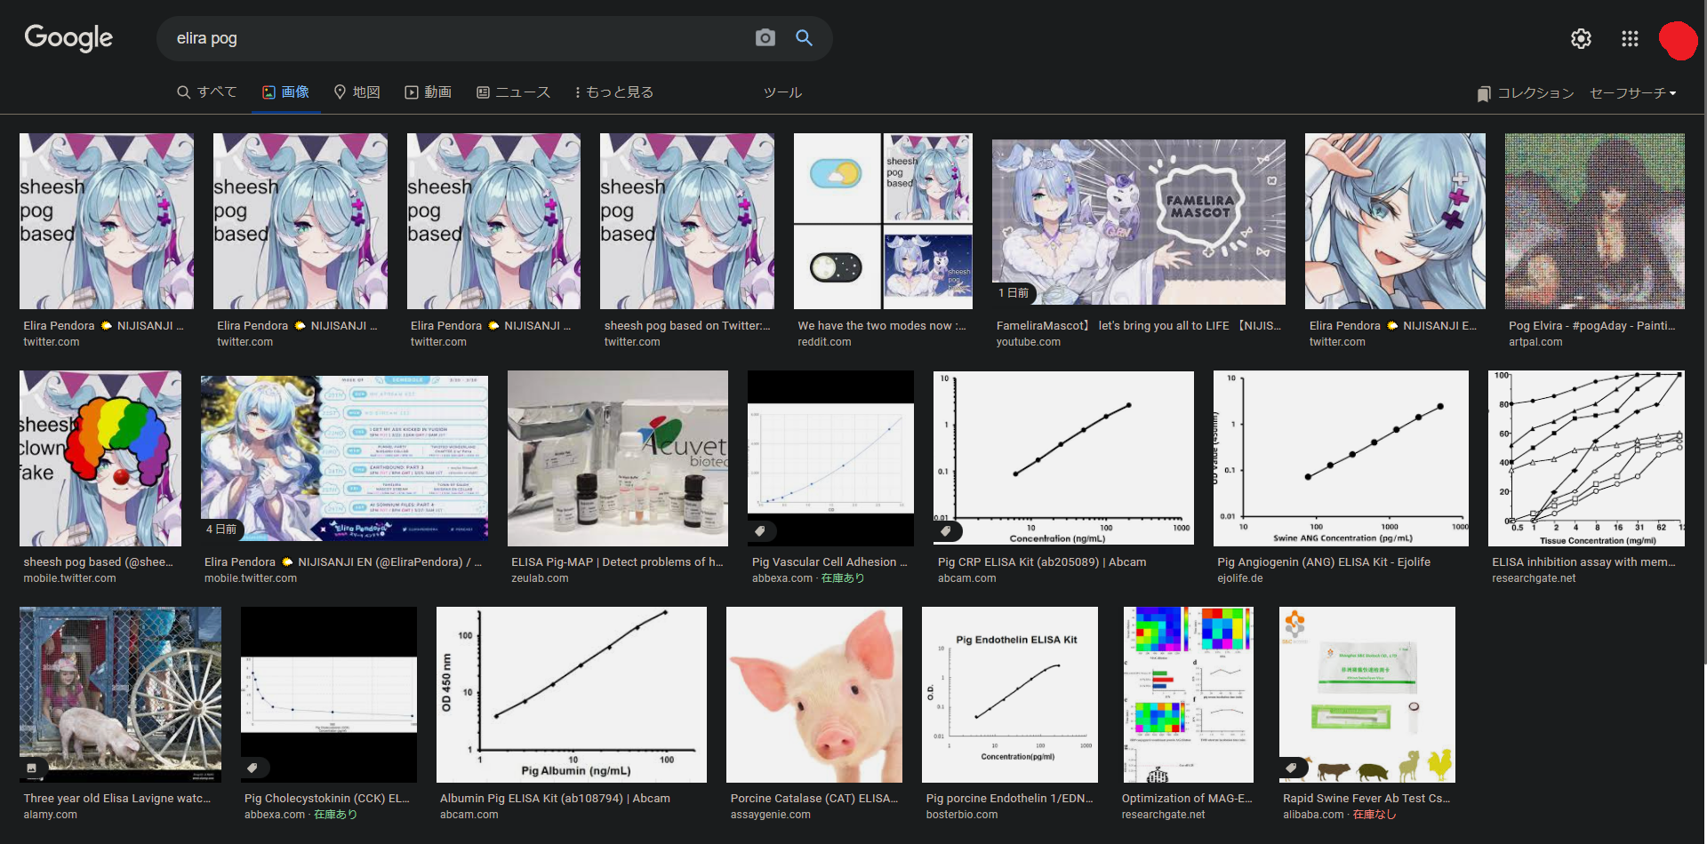
Task: Open the settings gear icon
Action: [x=1581, y=39]
